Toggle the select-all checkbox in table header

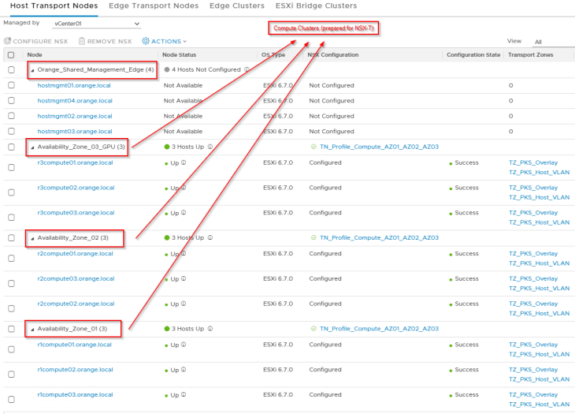(x=11, y=55)
